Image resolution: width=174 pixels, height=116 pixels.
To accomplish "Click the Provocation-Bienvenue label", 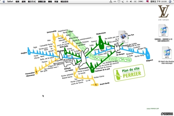I will click(30, 74).
